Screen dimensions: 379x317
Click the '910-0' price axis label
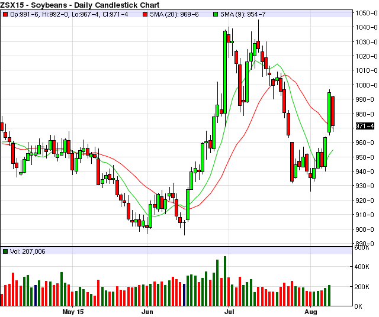pos(365,215)
